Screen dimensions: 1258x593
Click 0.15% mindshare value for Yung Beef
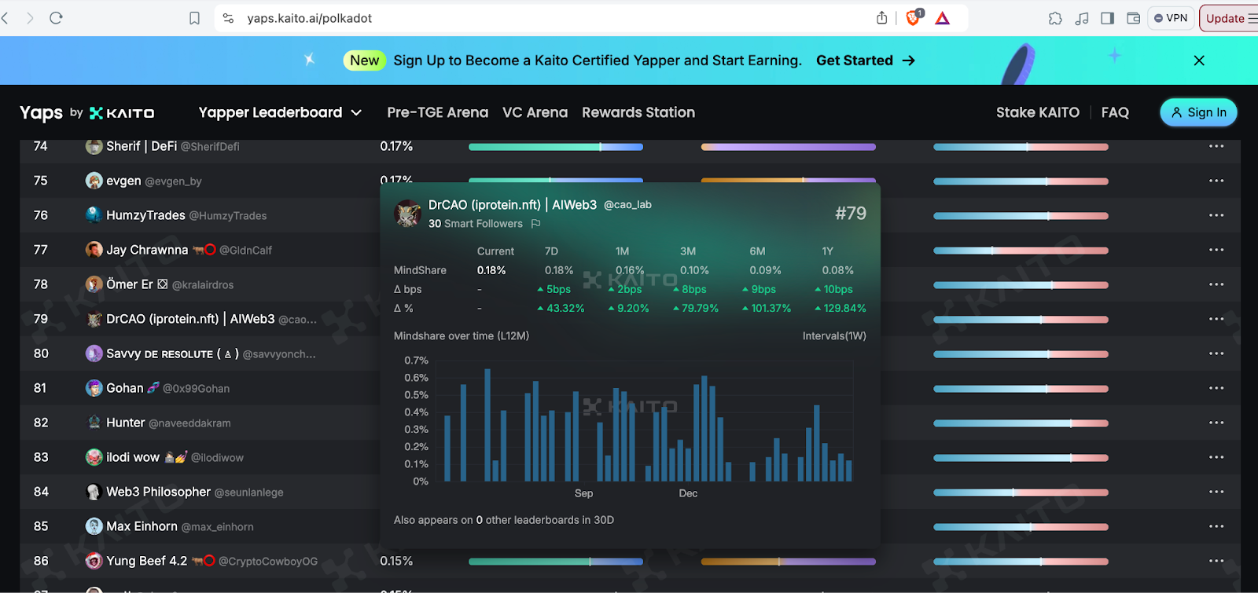[x=396, y=561]
